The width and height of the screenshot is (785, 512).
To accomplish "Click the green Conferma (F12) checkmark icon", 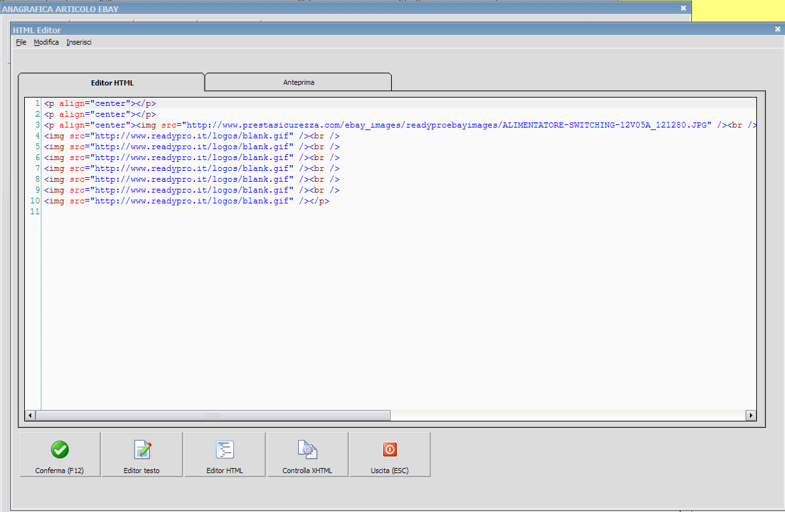I will pos(60,450).
